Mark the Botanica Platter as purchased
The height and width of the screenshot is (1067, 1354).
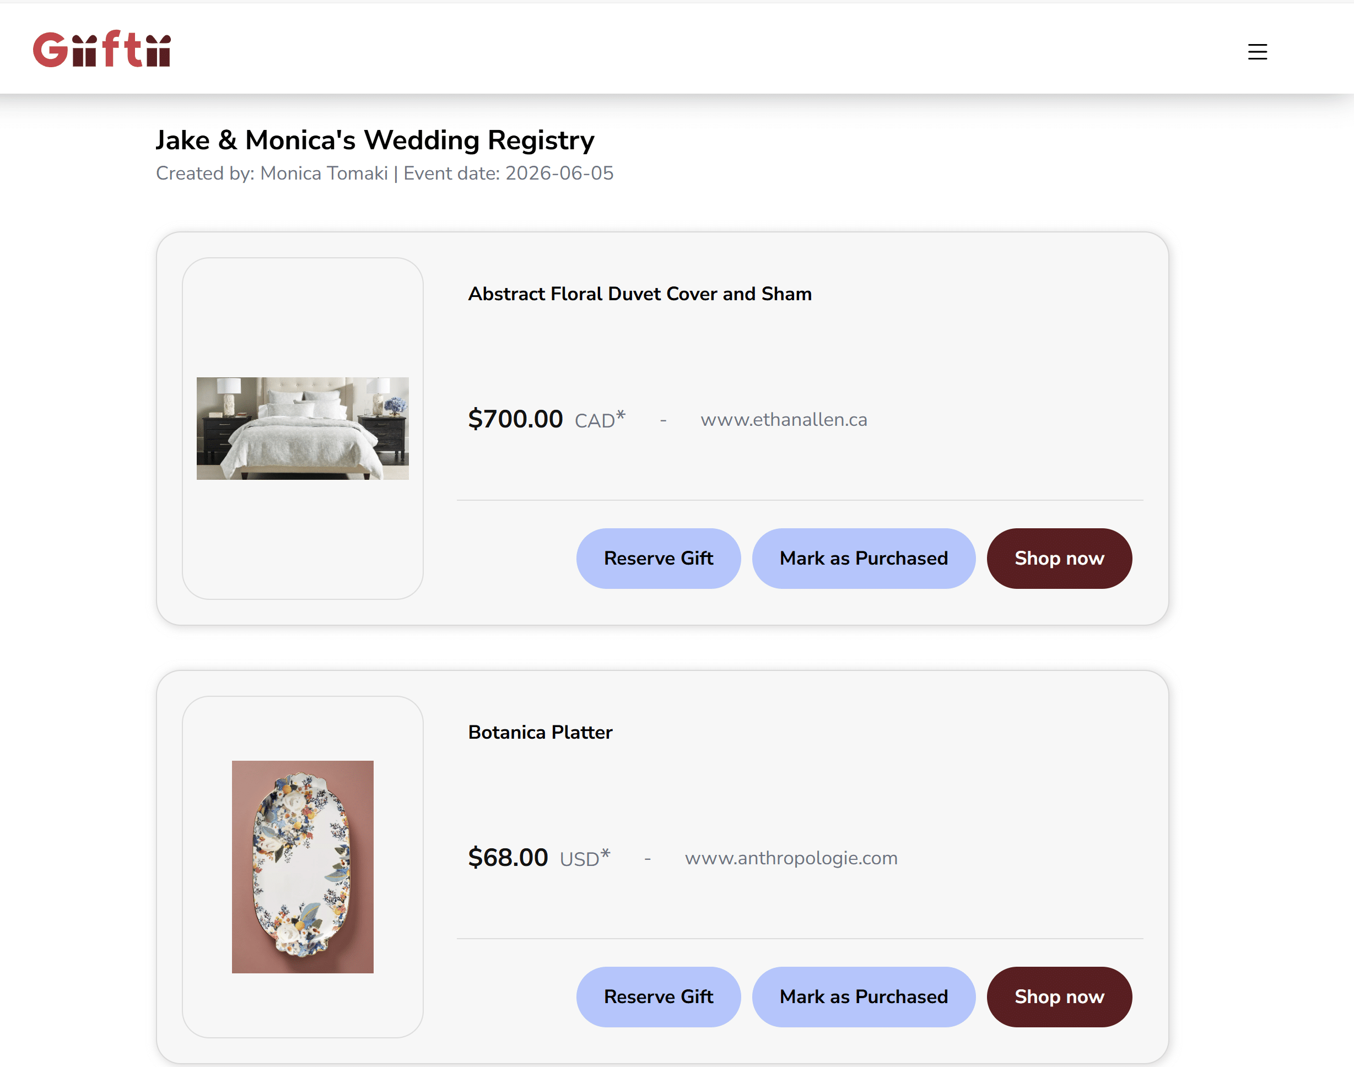[x=864, y=997]
